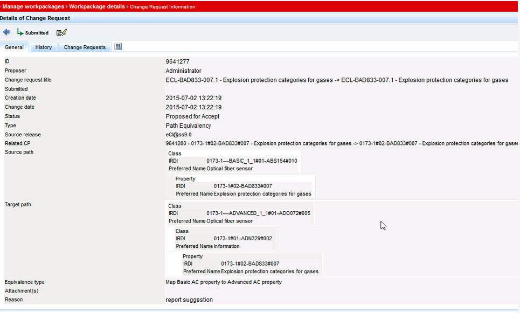Open the History tab
The image size is (520, 313).
44,47
